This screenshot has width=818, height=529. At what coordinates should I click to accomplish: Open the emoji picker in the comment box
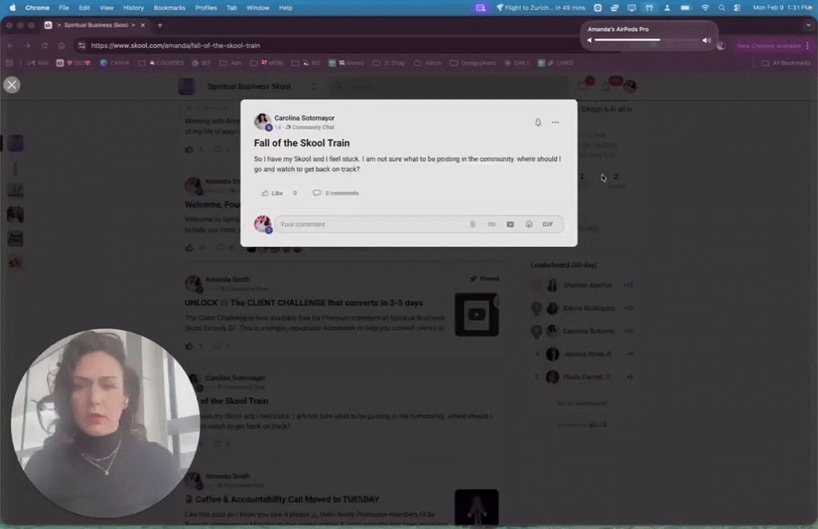point(529,224)
